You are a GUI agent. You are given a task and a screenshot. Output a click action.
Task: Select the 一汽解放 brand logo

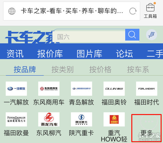pyautogui.click(x=16, y=89)
